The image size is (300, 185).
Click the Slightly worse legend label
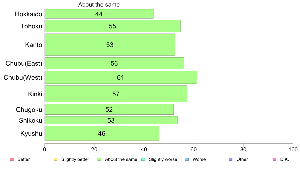coord(163,159)
